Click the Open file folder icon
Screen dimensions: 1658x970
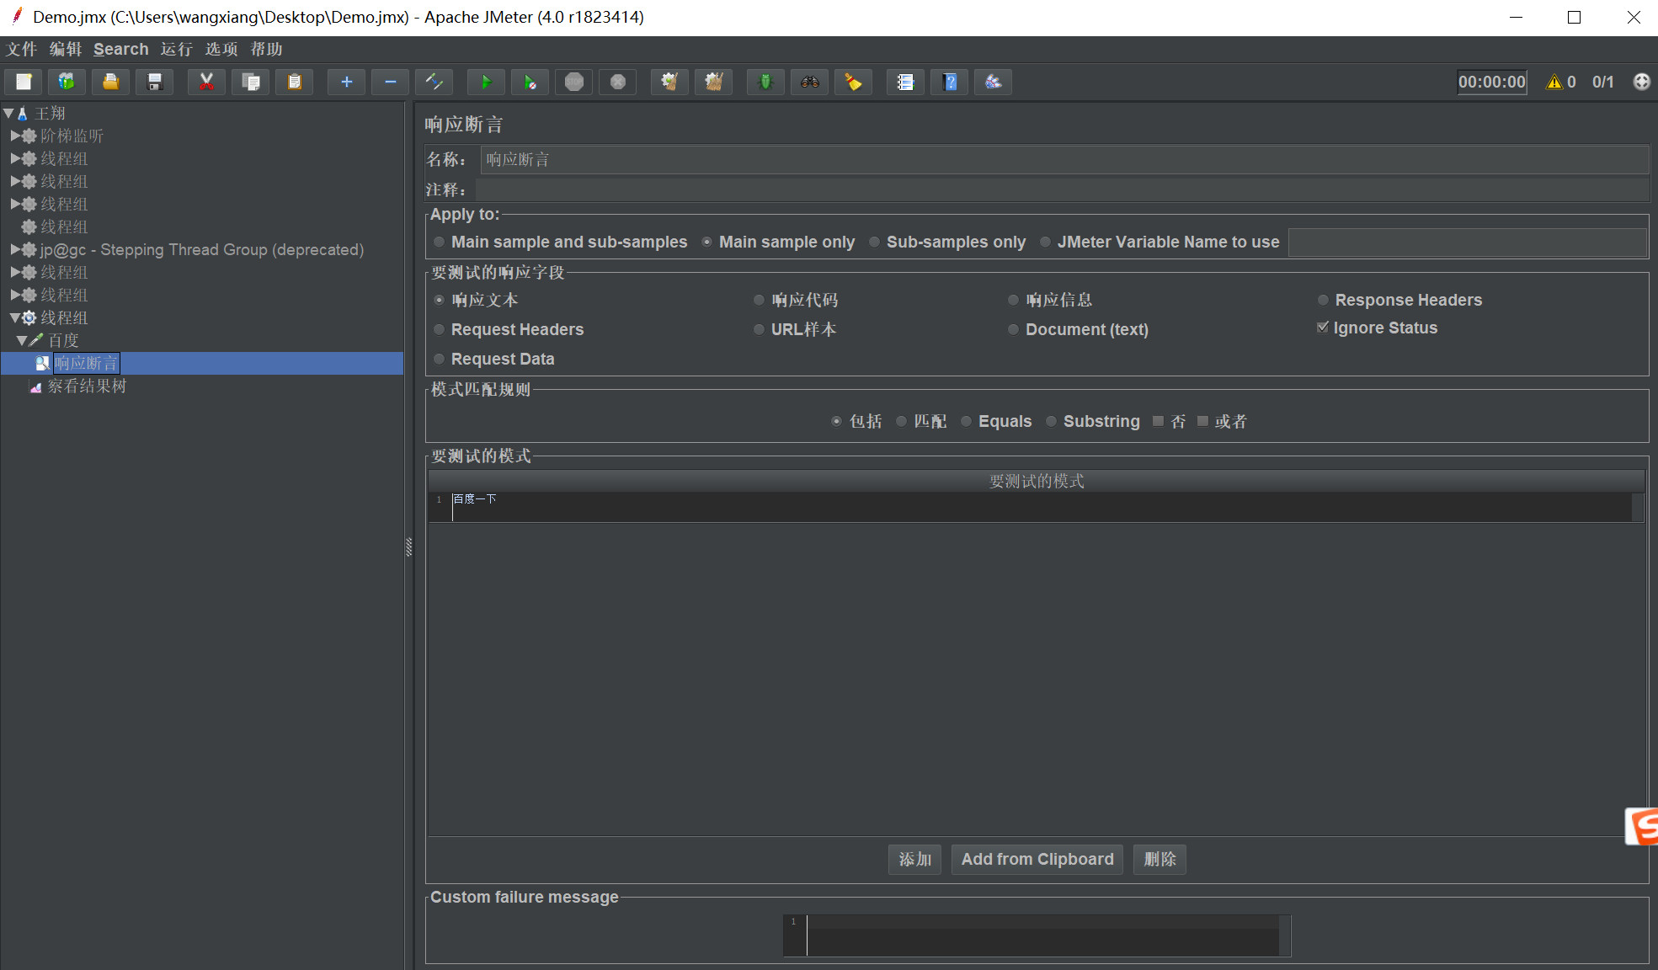pyautogui.click(x=110, y=82)
